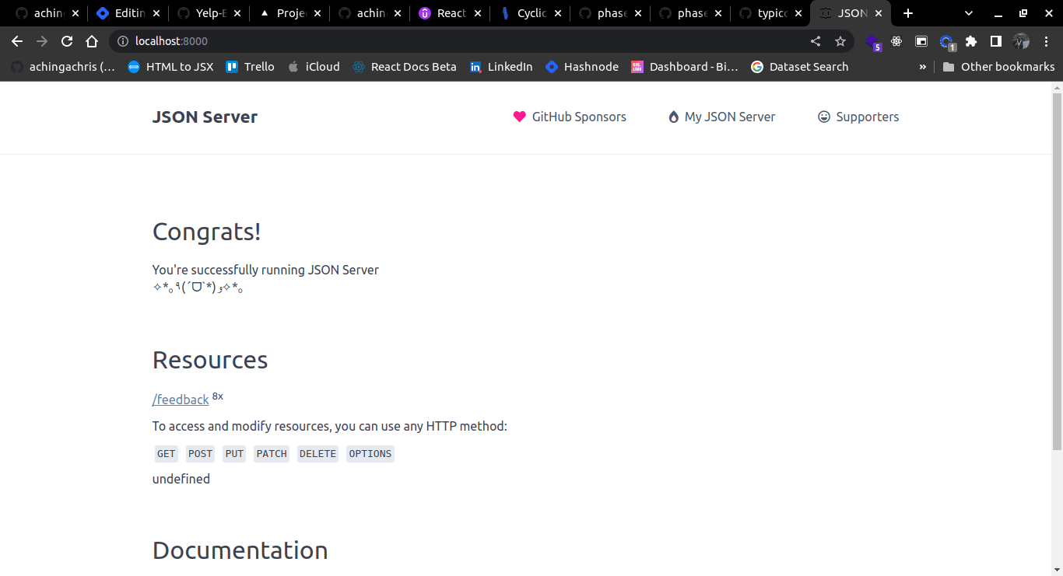The width and height of the screenshot is (1063, 576).
Task: Open the My JSON Server link
Action: (721, 117)
